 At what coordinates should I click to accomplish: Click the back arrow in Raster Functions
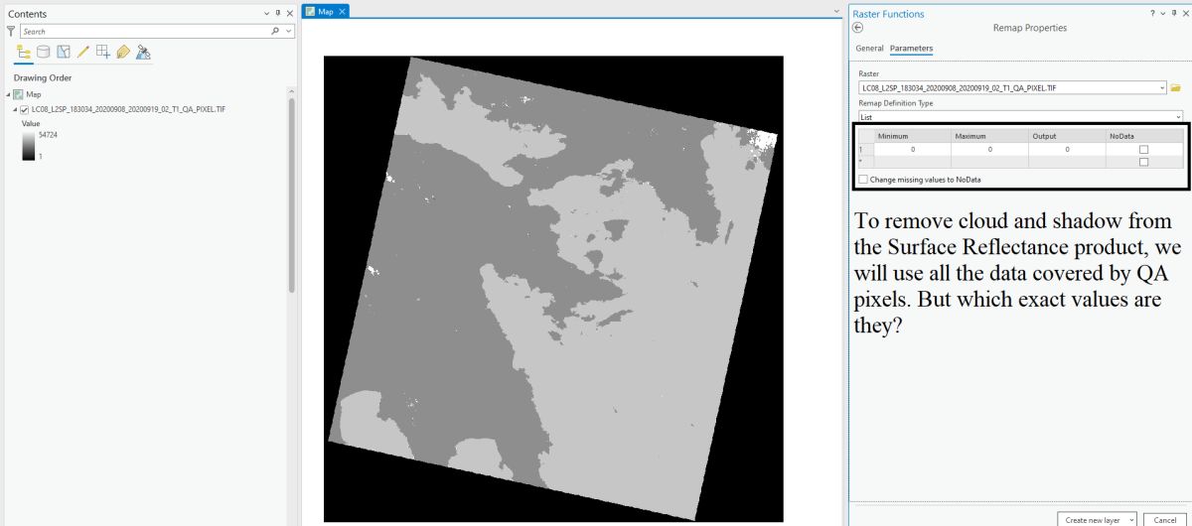pos(858,28)
